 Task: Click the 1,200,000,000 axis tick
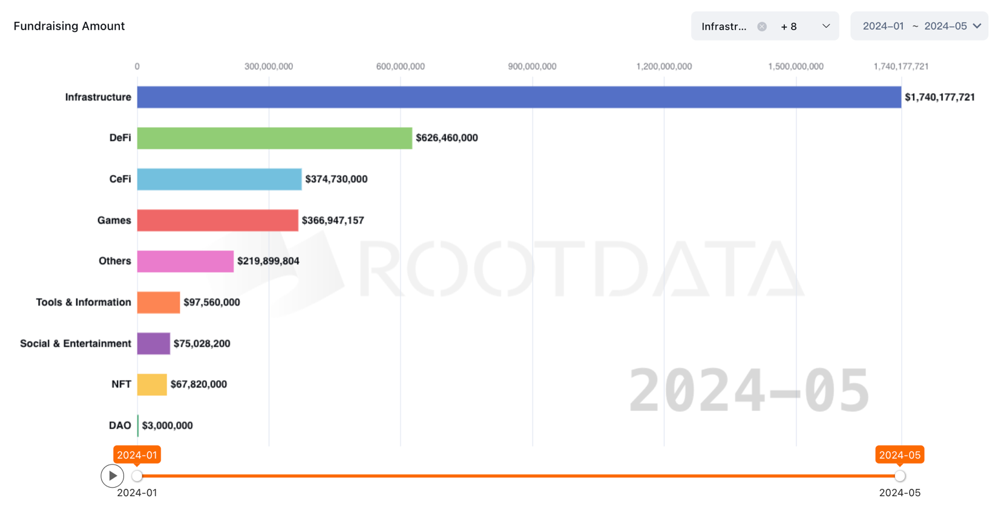[x=664, y=66]
